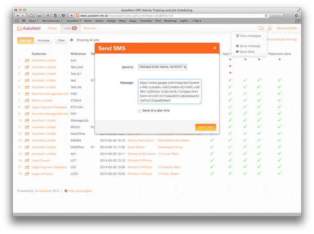The height and width of the screenshot is (234, 314).
Task: Click the orange Send SMS button
Action: pyautogui.click(x=206, y=127)
